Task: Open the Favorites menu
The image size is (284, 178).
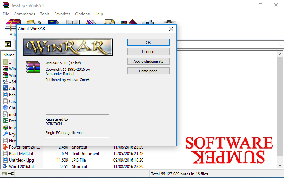Action: (x=62, y=14)
